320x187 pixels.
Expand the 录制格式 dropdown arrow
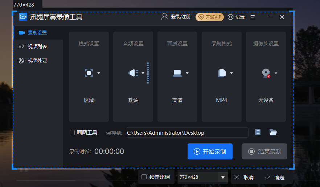231,73
